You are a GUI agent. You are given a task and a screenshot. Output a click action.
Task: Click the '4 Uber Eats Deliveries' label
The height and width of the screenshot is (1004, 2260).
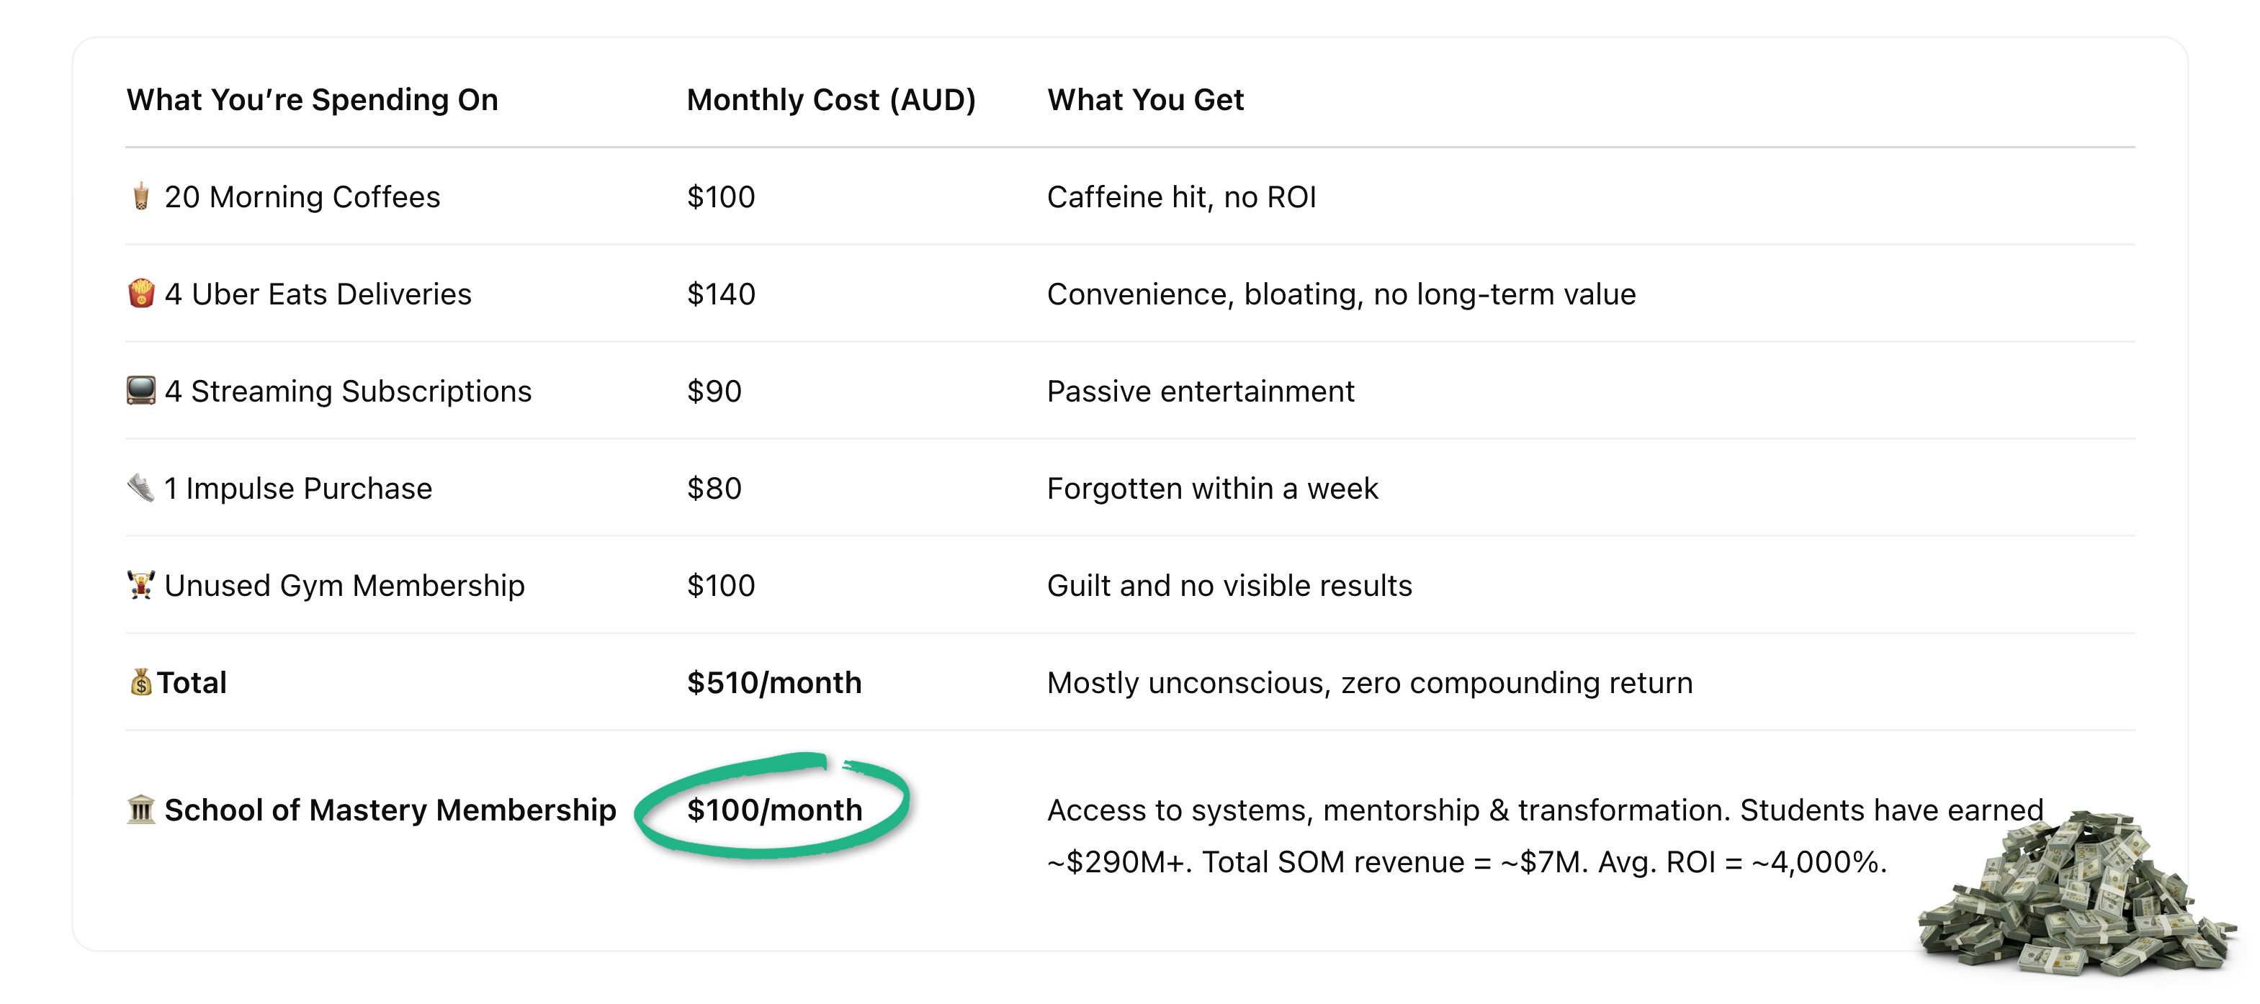318,294
